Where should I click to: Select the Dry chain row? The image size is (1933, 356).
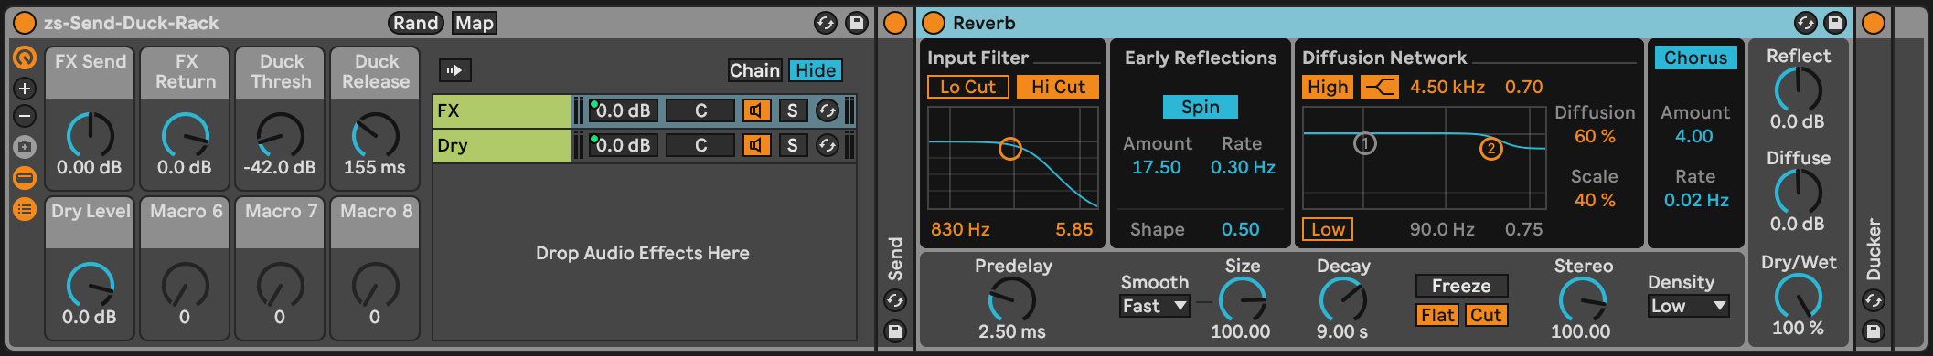coord(501,145)
